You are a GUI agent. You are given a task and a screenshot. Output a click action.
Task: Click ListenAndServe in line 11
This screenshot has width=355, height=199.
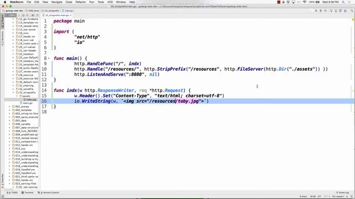(105, 75)
